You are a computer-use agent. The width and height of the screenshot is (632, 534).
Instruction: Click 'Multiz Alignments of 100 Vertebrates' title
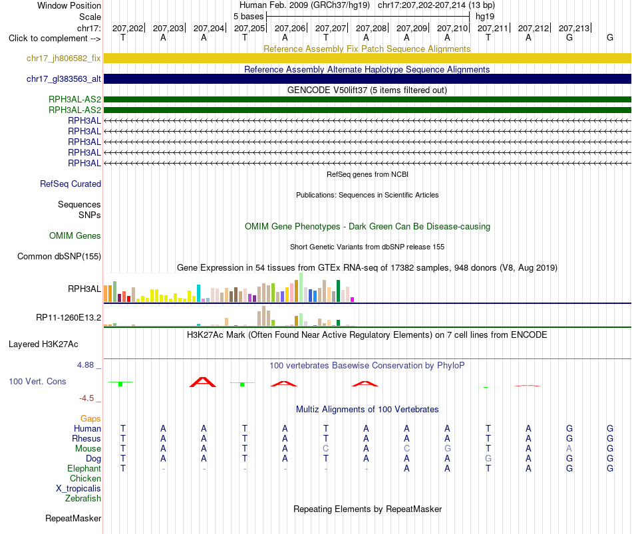coord(367,410)
